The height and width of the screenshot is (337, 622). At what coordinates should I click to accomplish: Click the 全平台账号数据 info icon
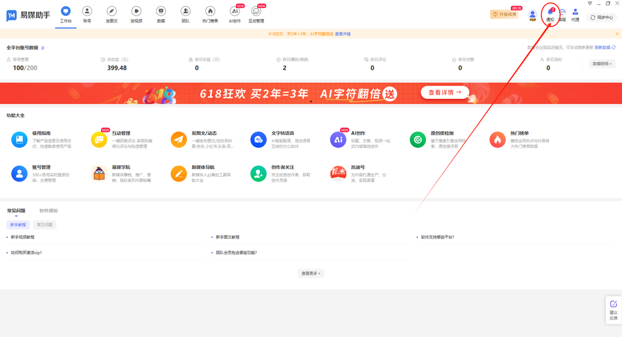pyautogui.click(x=43, y=48)
